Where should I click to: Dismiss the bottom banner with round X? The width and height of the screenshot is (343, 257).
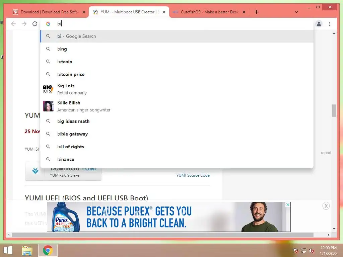point(326,206)
